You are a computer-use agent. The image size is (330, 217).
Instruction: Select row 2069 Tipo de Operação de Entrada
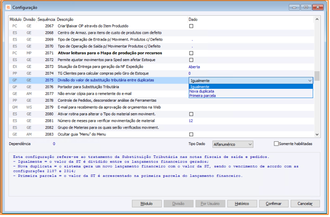[x=110, y=40]
